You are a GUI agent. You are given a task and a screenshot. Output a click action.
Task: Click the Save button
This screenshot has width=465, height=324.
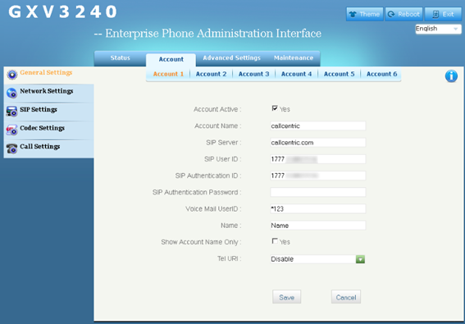(x=287, y=297)
